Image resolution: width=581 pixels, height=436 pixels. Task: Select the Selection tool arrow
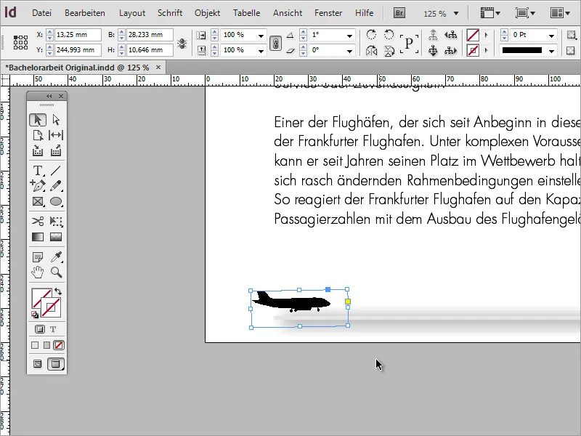(38, 120)
